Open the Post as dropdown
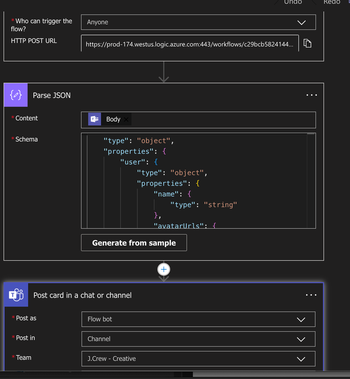The image size is (350, 379). tap(198, 319)
